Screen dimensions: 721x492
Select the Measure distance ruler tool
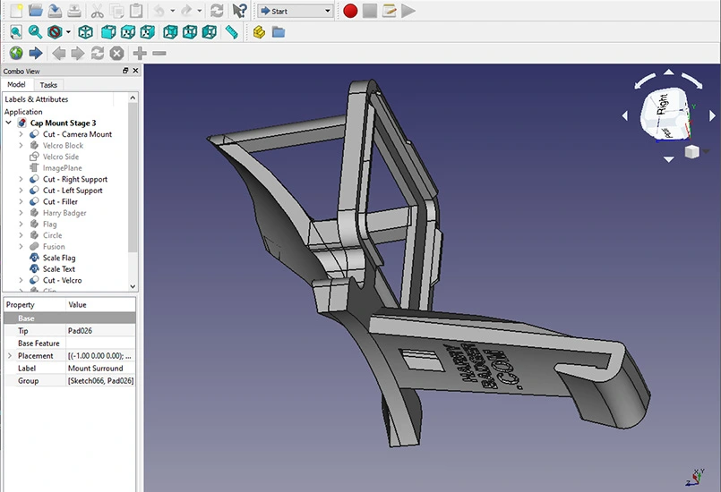pos(232,32)
